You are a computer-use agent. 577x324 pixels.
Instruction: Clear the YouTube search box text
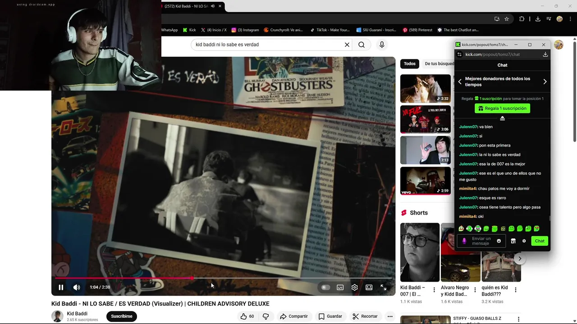tap(347, 45)
